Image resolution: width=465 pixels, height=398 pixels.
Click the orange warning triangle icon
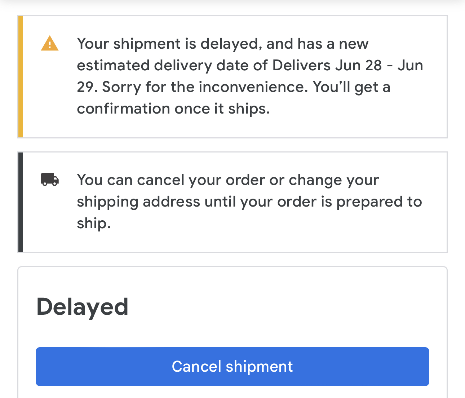(x=50, y=43)
